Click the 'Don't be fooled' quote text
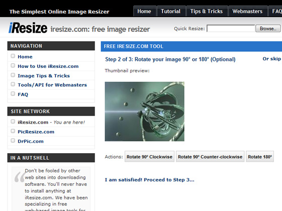This screenshot has height=211, width=282. tap(56, 190)
